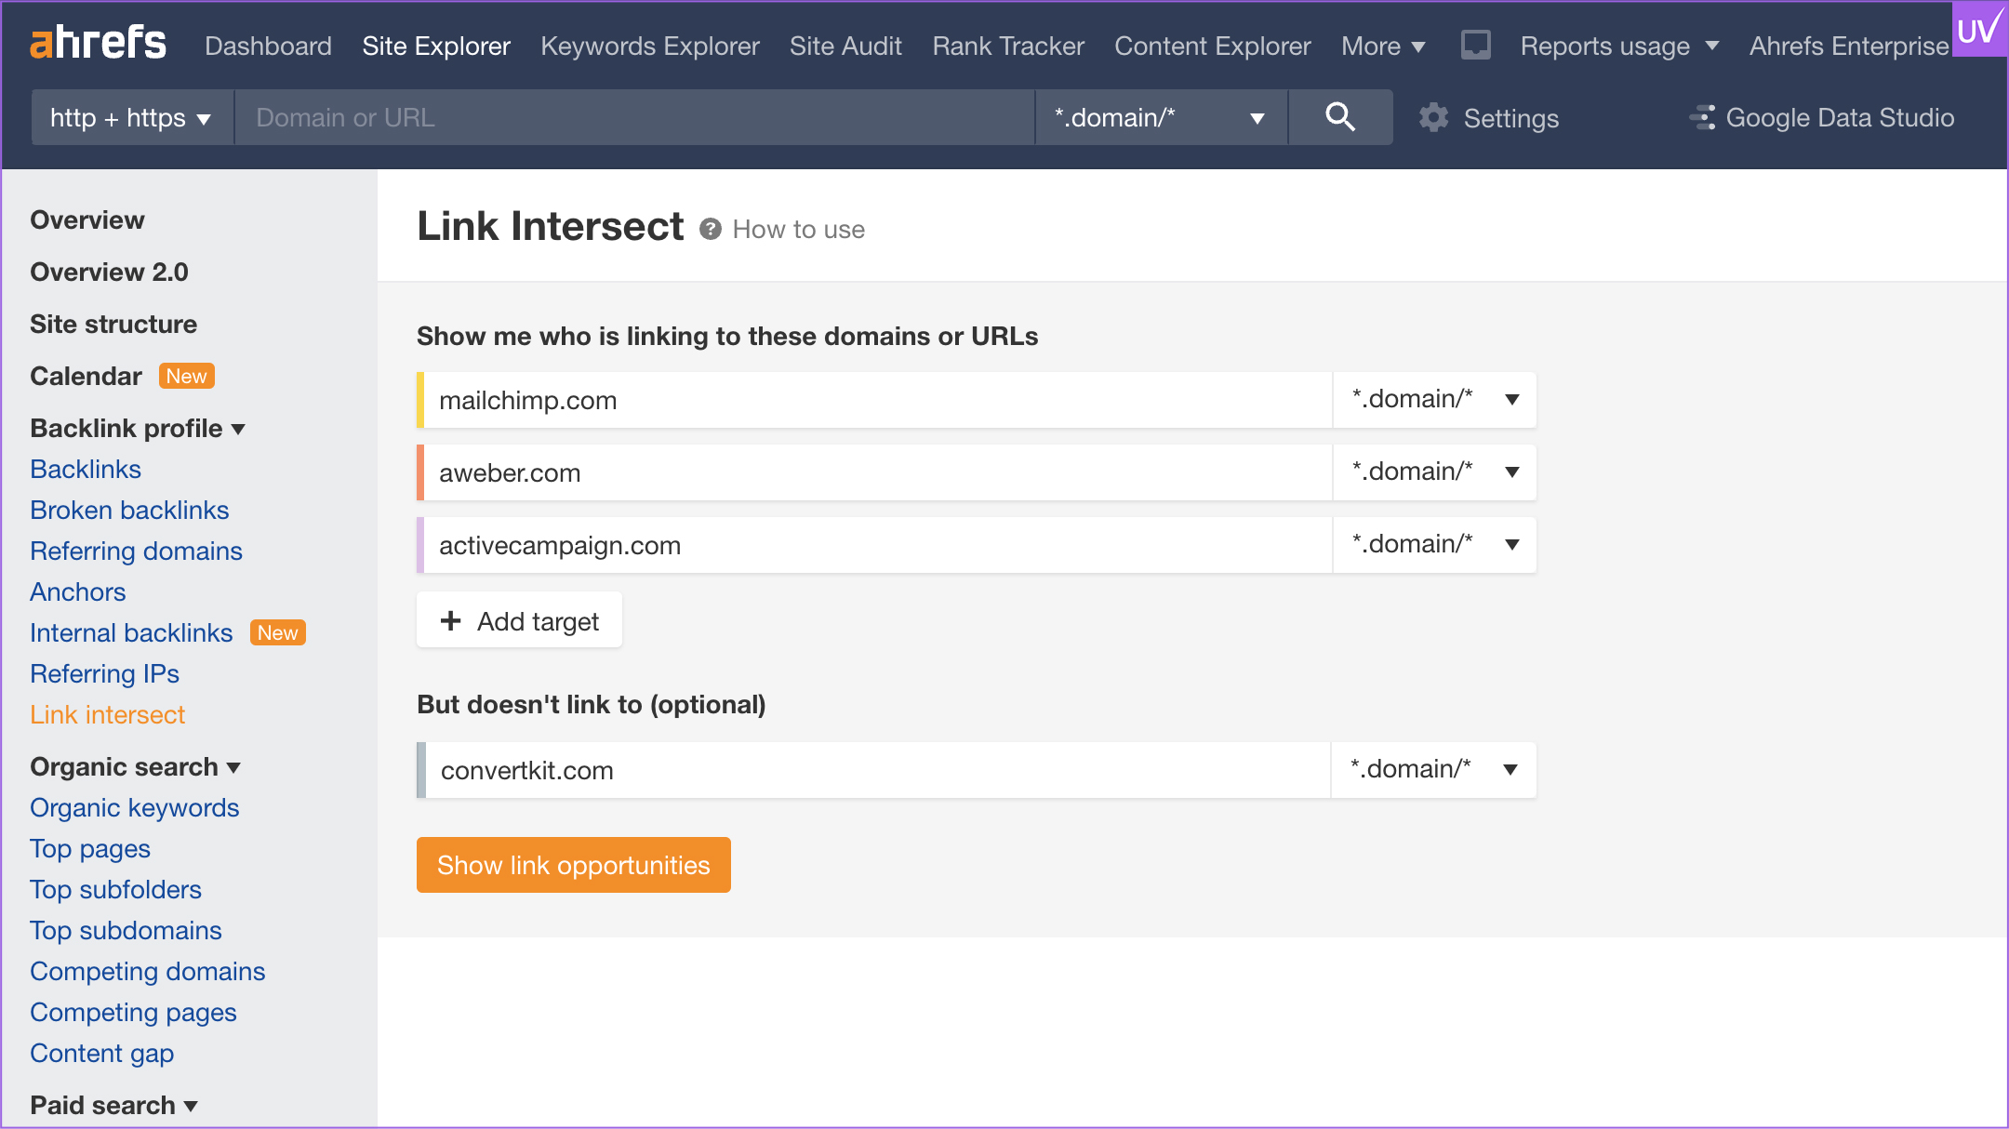This screenshot has width=2009, height=1129.
Task: Click the UV avatar badge
Action: click(1979, 29)
